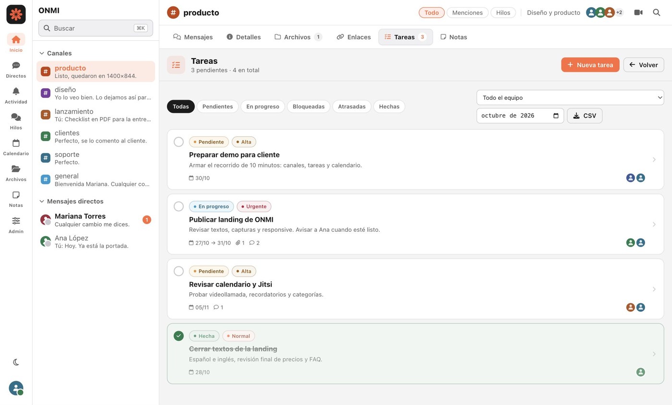Export tasks with the CSV button
This screenshot has height=405, width=672.
pos(585,116)
